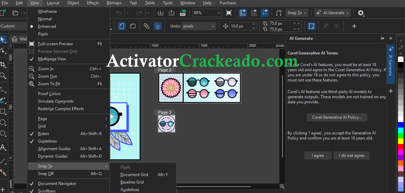The height and width of the screenshot is (193, 405).
Task: Select Portrait page orientation
Action: [122, 26]
